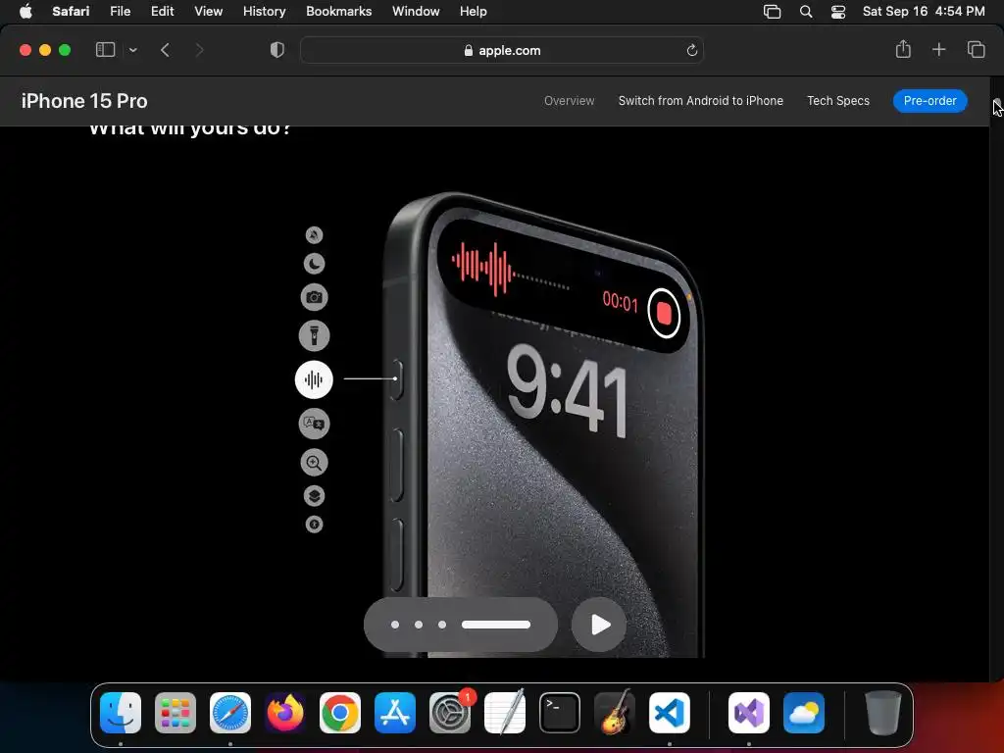Screen dimensions: 1004x753
Task: Launch Visual Studio Code from the Dock
Action: tap(670, 713)
